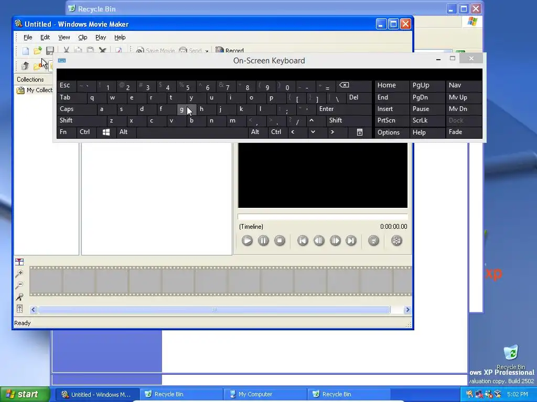Open the File menu
This screenshot has width=537, height=402.
point(28,37)
